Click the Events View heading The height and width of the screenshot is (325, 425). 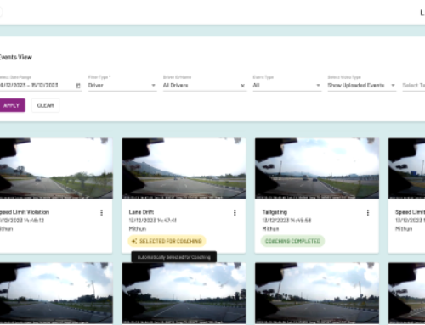(x=16, y=57)
